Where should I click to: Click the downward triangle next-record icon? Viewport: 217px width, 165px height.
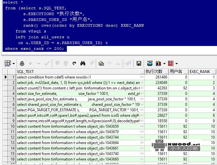110,63
